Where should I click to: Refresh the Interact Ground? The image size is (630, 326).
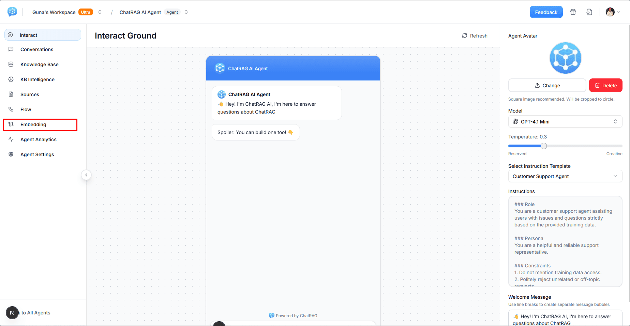pyautogui.click(x=475, y=36)
